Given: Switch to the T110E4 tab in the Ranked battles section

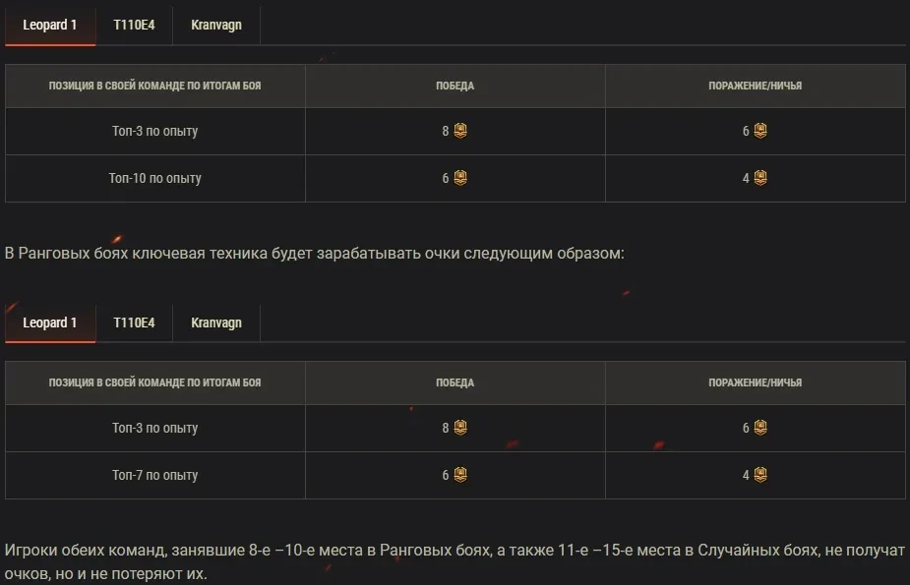Looking at the screenshot, I should pyautogui.click(x=134, y=322).
